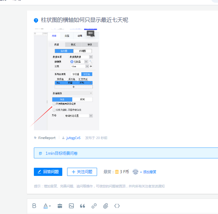Click the 发布于 20 秒前 timestamp
The height and width of the screenshot is (214, 218).
(x=96, y=138)
